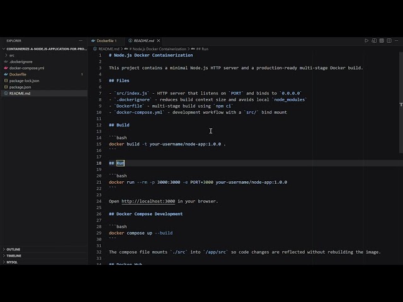Click `npm ci` text on line 9

223,106
